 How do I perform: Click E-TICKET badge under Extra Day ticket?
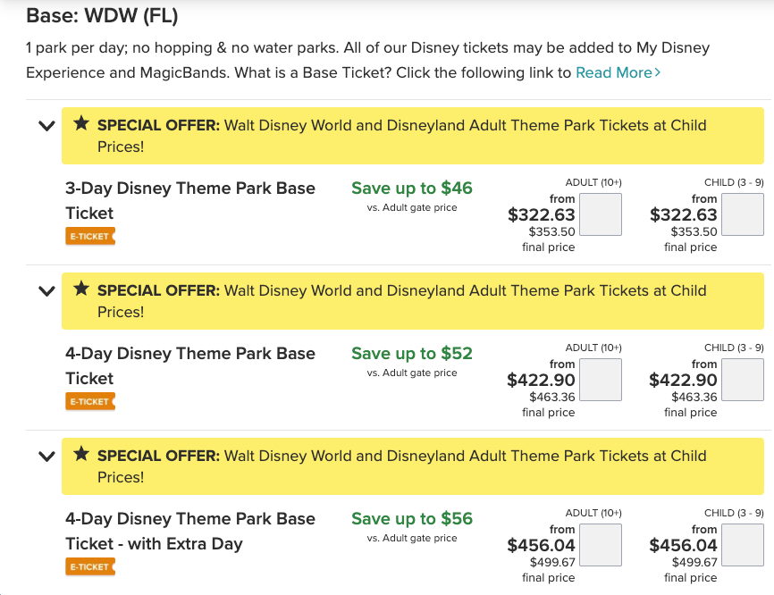(90, 567)
